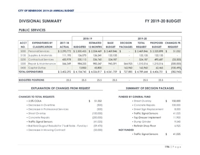Click the Contractual Services row label
Screen dimensions: 200x155
click(x=41, y=59)
